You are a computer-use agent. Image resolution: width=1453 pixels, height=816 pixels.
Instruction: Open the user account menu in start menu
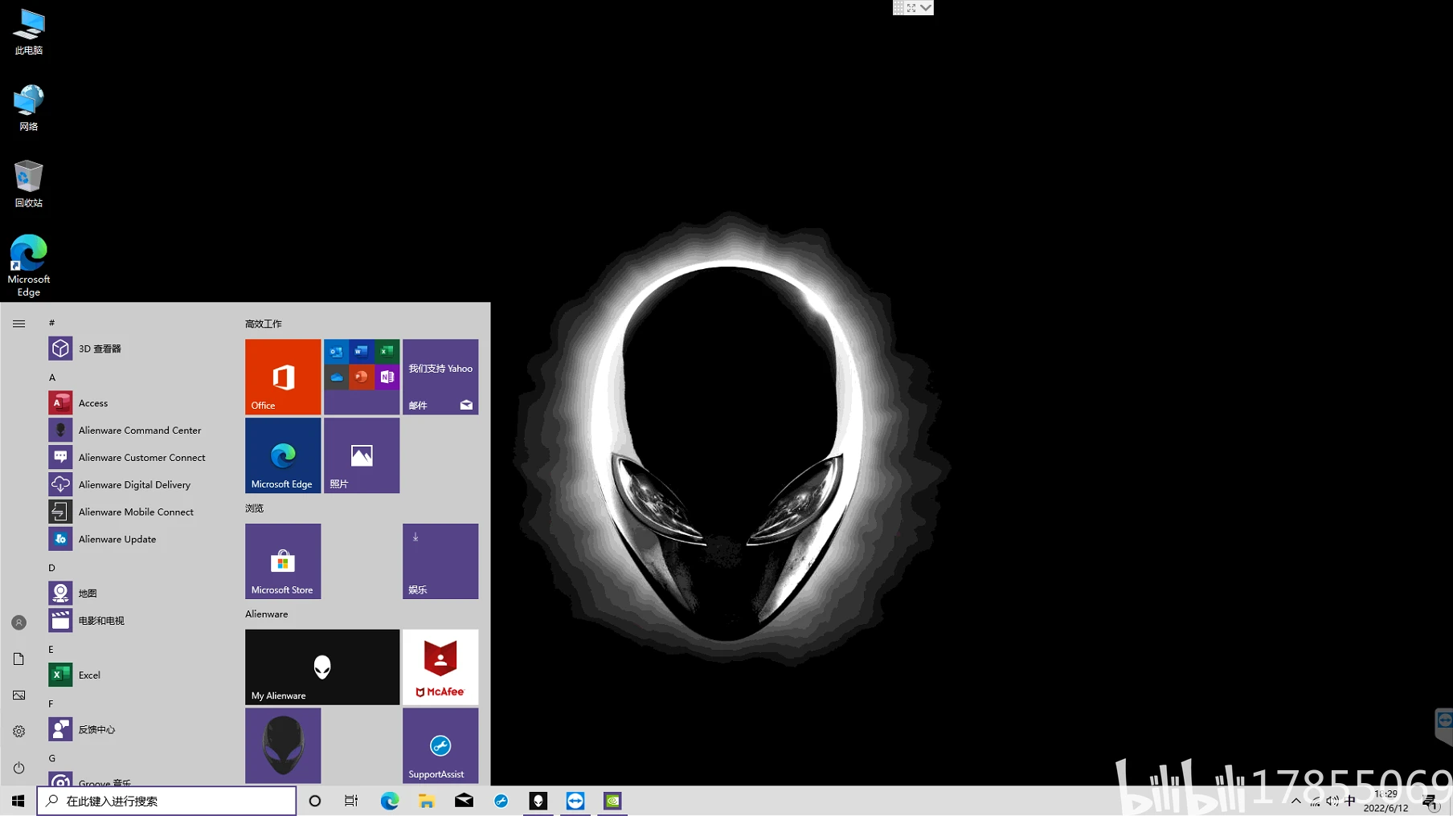pyautogui.click(x=18, y=622)
